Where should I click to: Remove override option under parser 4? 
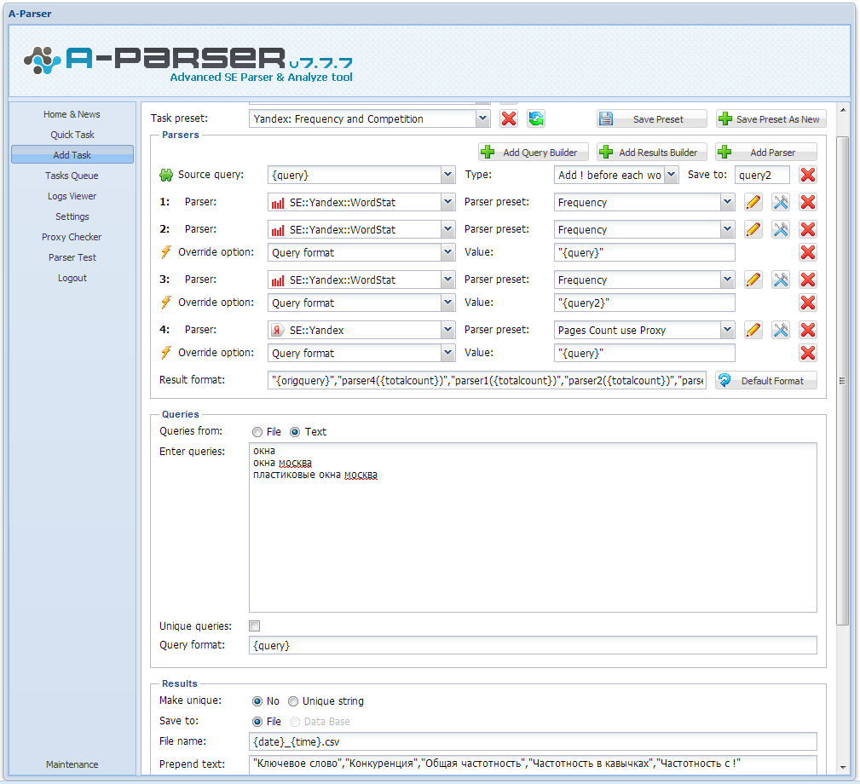tap(807, 353)
